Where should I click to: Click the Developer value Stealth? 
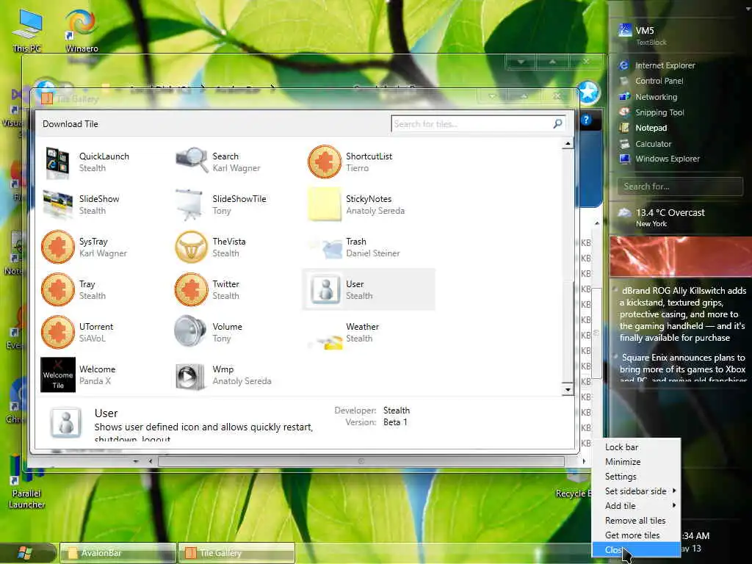coord(396,411)
